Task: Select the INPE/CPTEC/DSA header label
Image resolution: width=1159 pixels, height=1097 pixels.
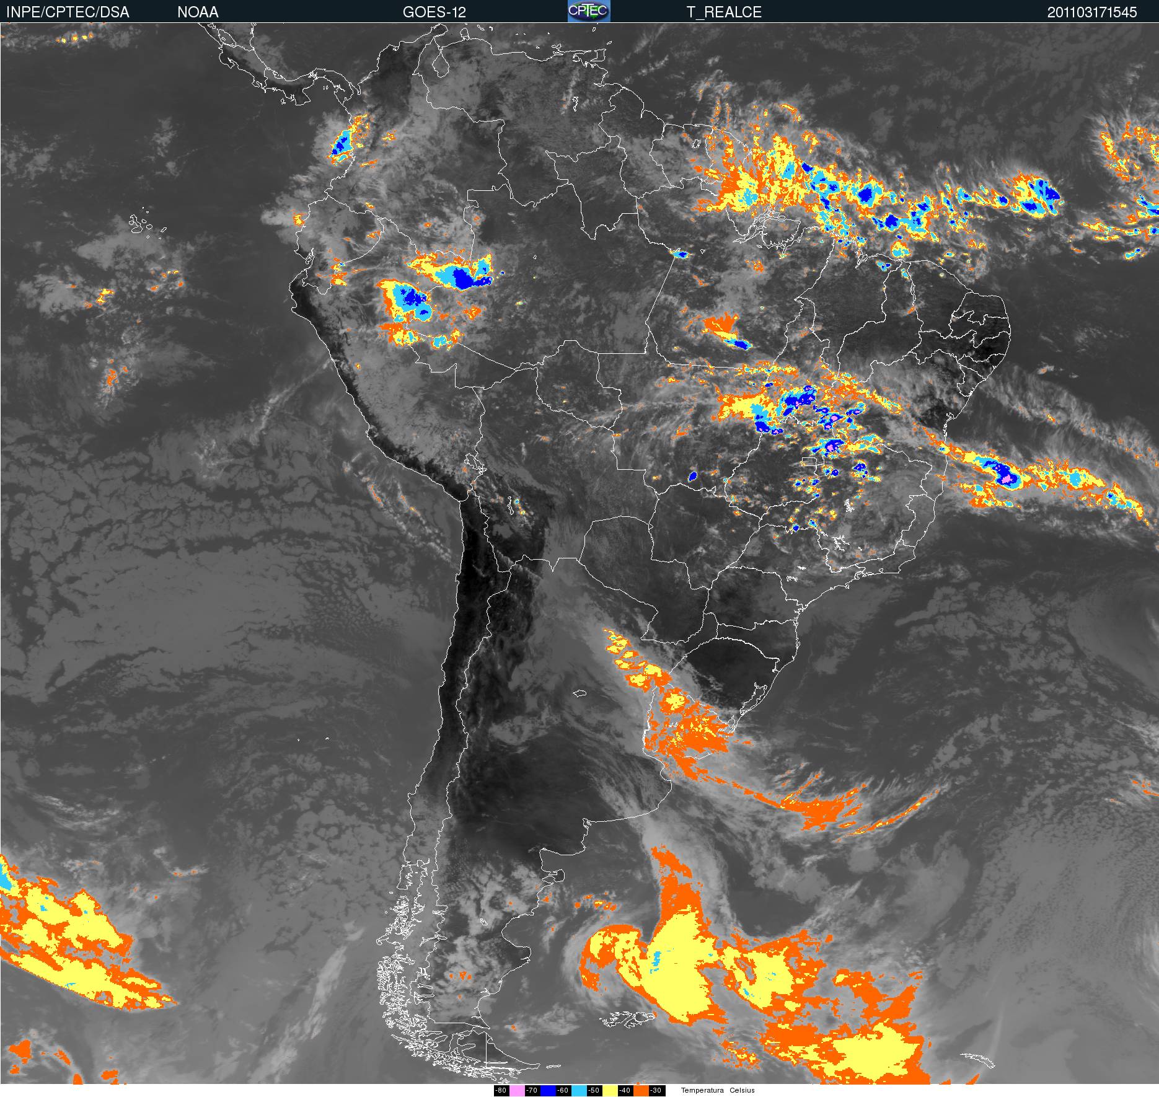Action: point(68,12)
